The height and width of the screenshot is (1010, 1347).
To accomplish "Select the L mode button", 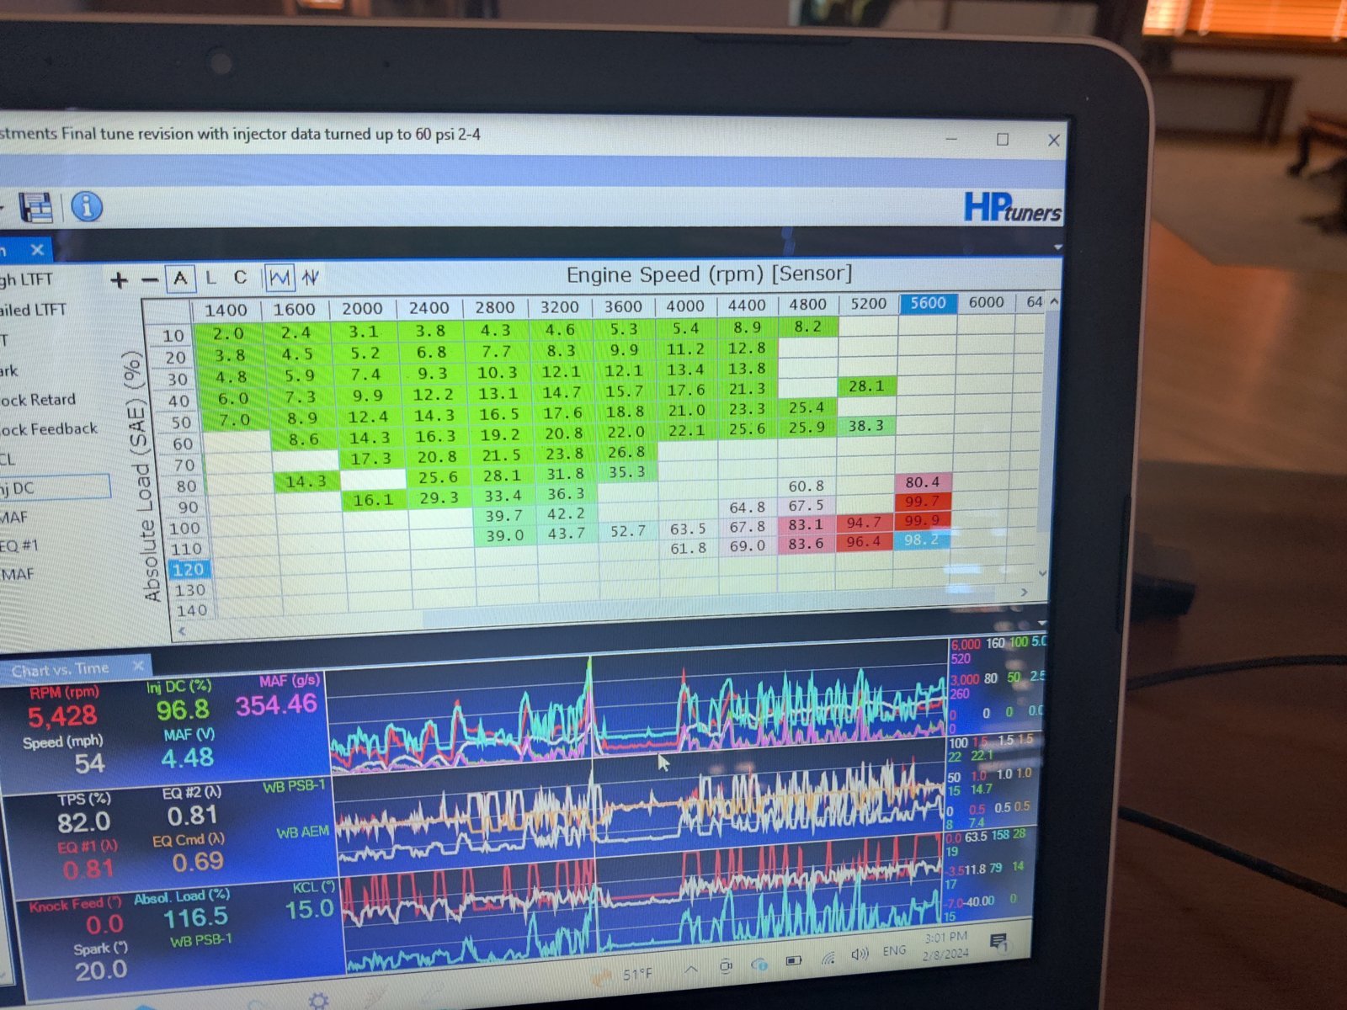I will point(210,278).
